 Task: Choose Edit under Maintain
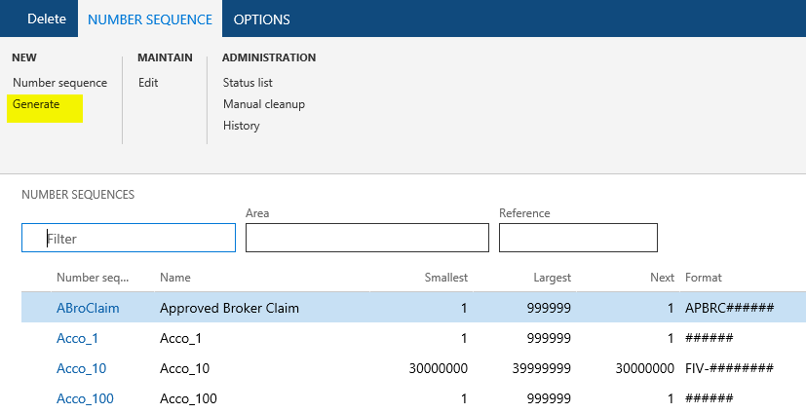pos(148,83)
